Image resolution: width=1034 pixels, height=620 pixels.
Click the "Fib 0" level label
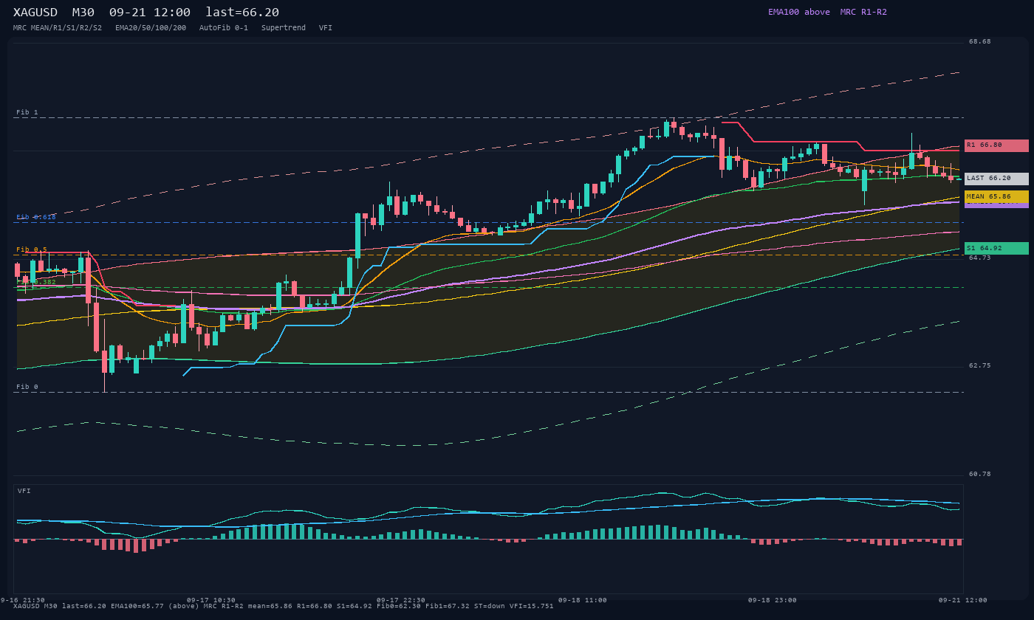point(27,387)
